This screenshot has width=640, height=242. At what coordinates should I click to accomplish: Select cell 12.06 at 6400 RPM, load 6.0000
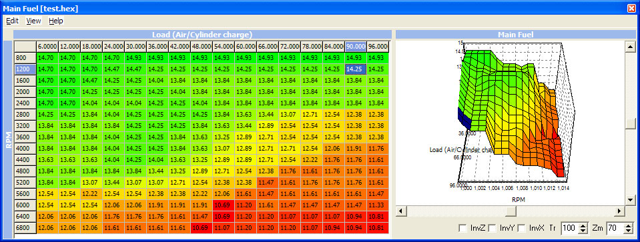pyautogui.click(x=47, y=216)
